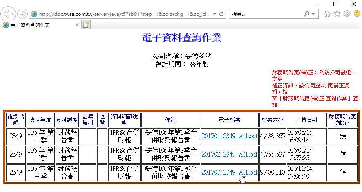This screenshot has width=362, height=192.
Task: Click the 106 年 第三季 cell
Action: pyautogui.click(x=40, y=173)
